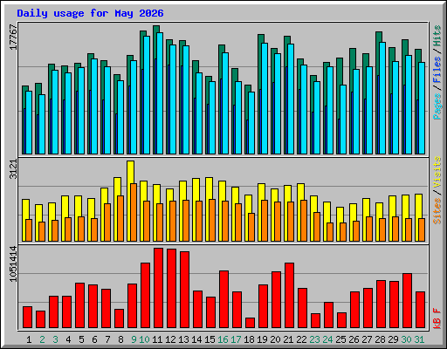Click day label 2 on the axis
This screenshot has height=349, width=447.
tap(42, 339)
